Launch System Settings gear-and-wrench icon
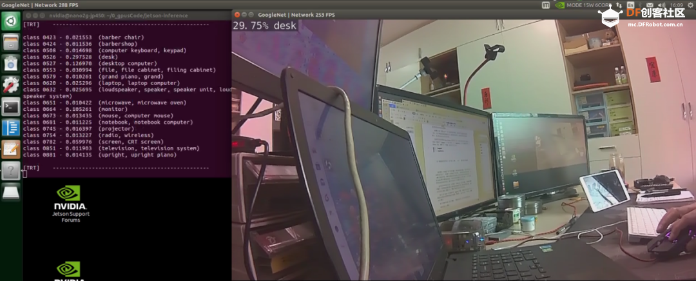This screenshot has height=281, width=696. coord(11,84)
